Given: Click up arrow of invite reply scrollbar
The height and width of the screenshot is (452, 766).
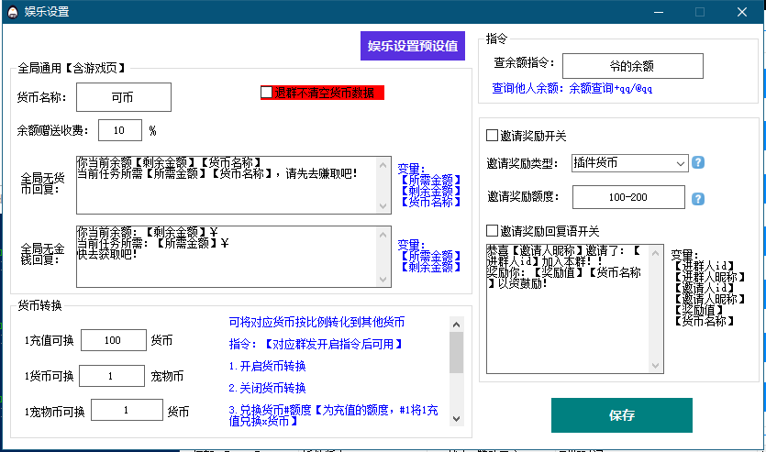Looking at the screenshot, I should click(x=656, y=253).
